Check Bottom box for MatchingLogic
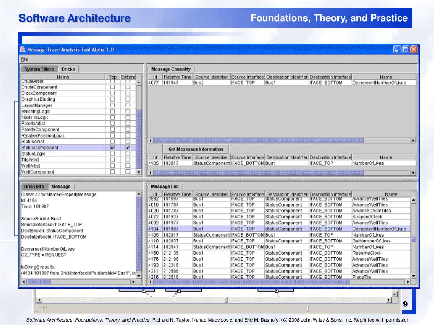Viewport: 434px width, 325px height. coord(128,111)
